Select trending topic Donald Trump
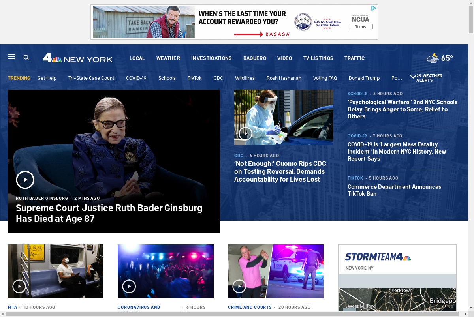 [x=364, y=78]
